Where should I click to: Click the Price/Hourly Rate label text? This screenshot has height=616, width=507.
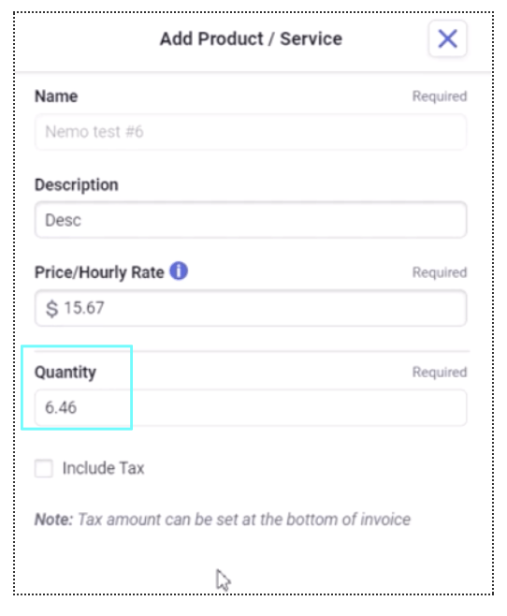coord(99,272)
